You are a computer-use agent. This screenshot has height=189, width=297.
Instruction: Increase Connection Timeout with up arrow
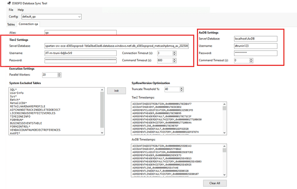(174, 52)
